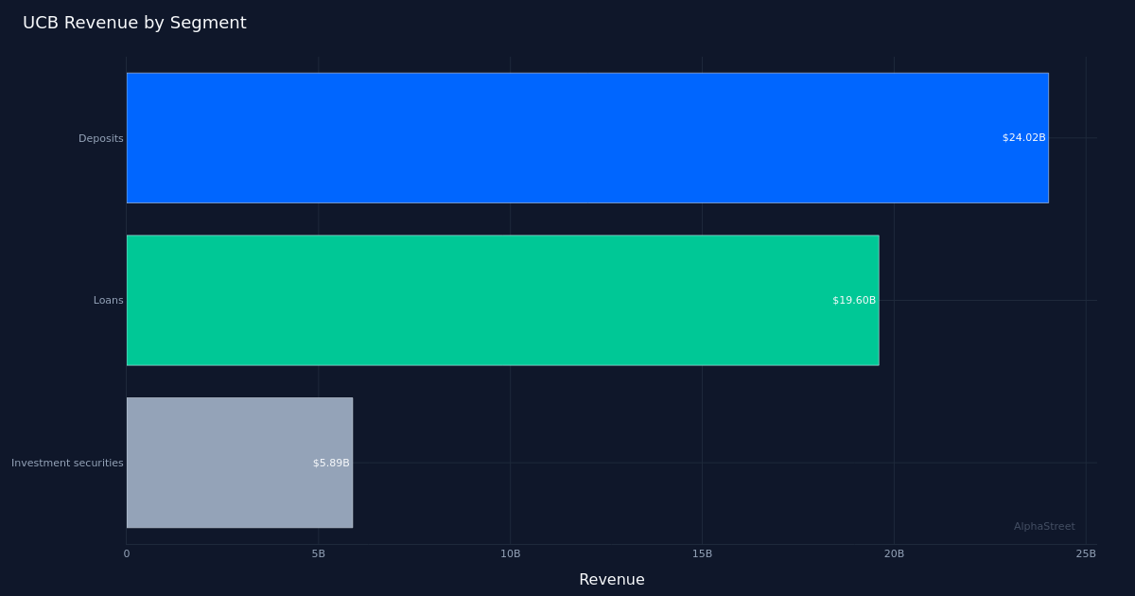This screenshot has height=596, width=1135.
Task: Open the AlphaStreet watermark link
Action: pos(1044,527)
